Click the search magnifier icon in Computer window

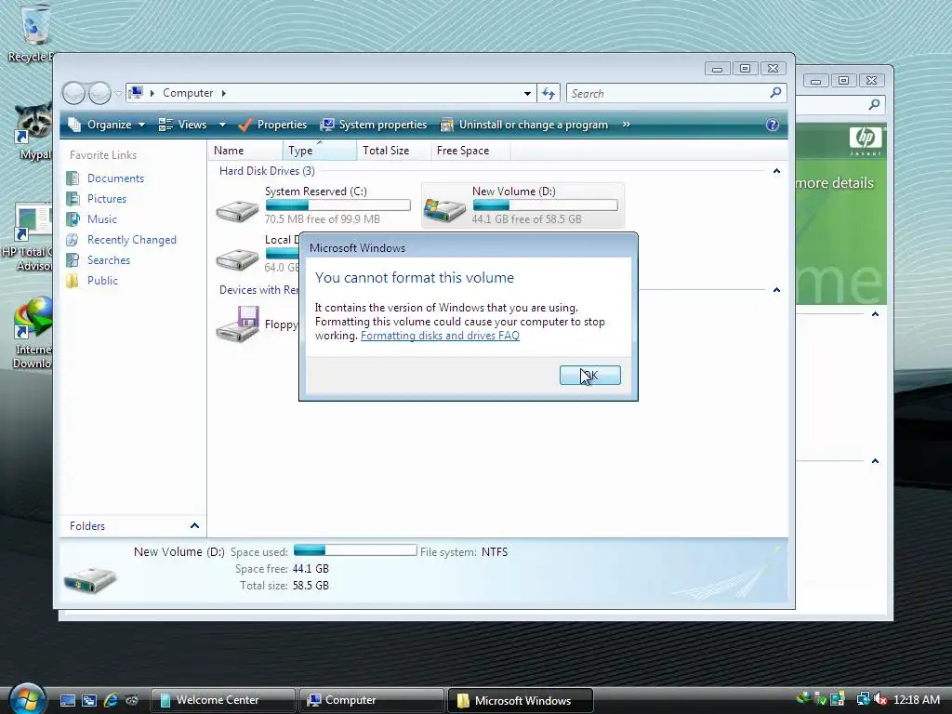pos(776,93)
